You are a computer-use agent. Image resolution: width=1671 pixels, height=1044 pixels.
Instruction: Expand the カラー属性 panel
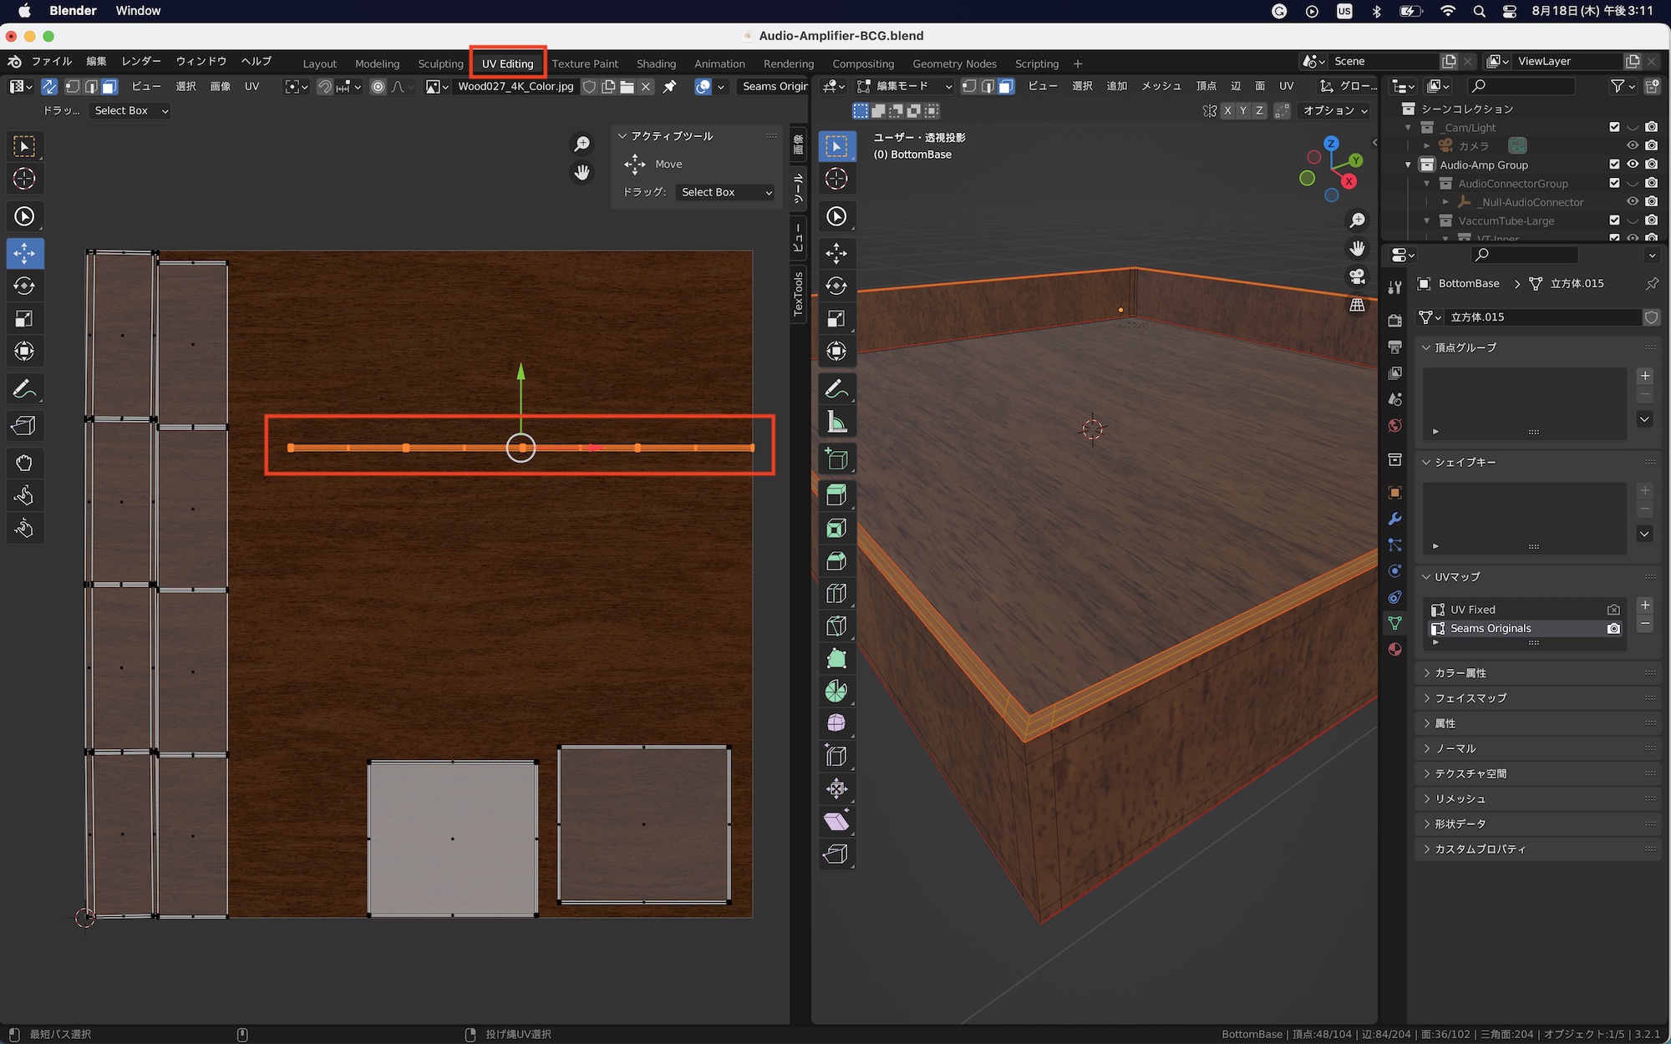(x=1460, y=673)
